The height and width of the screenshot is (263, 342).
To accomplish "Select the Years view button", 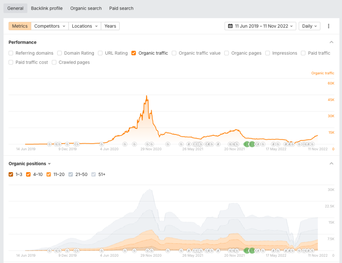I will tap(110, 26).
